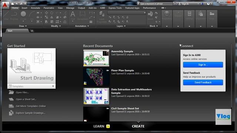Switch to the Insert ribbon tab
The width and height of the screenshot is (237, 133).
(24, 8)
